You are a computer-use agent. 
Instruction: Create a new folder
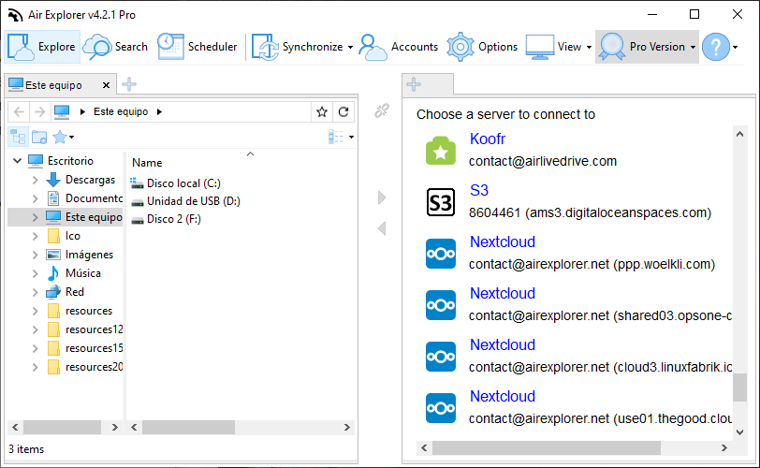[x=39, y=137]
